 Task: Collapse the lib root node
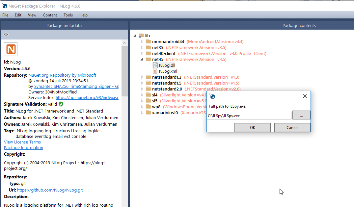tap(135, 36)
